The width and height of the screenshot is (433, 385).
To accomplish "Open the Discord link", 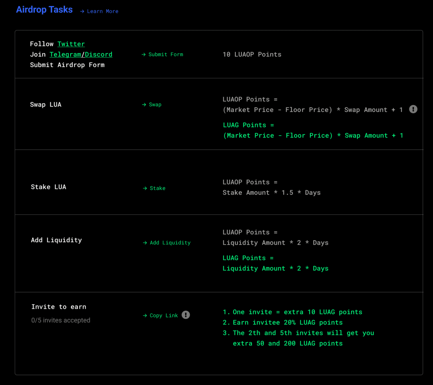I will tap(98, 55).
